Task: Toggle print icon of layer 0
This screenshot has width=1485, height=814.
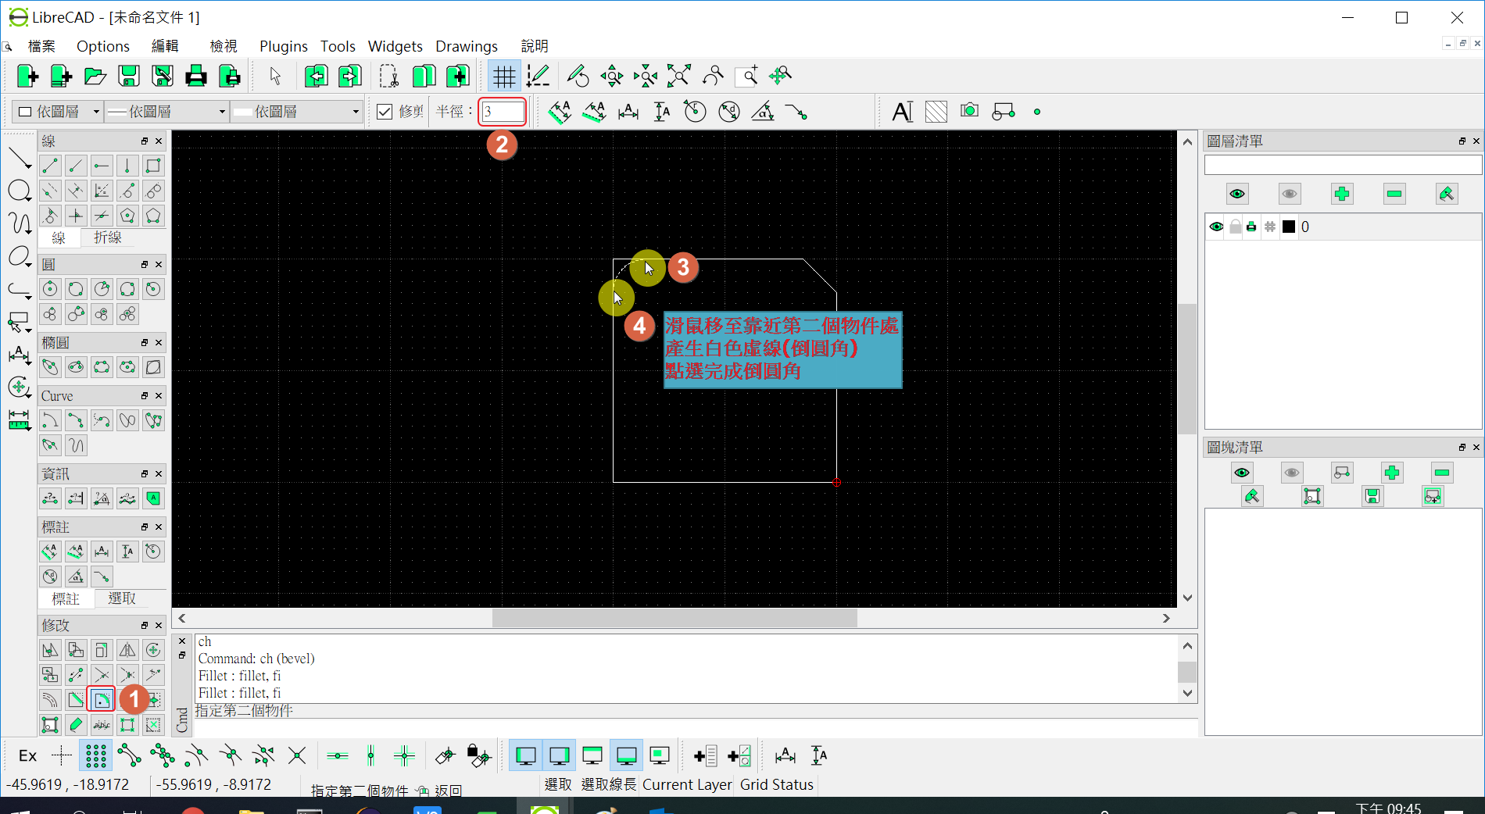Action: [x=1252, y=227]
